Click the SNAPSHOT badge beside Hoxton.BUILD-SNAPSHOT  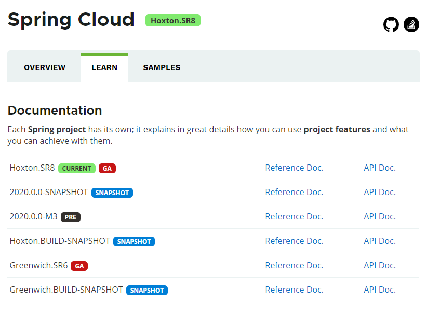point(134,241)
